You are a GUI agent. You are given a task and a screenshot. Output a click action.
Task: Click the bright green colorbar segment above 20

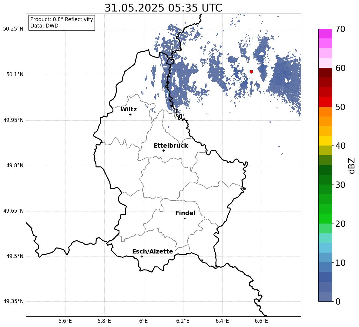(325, 218)
